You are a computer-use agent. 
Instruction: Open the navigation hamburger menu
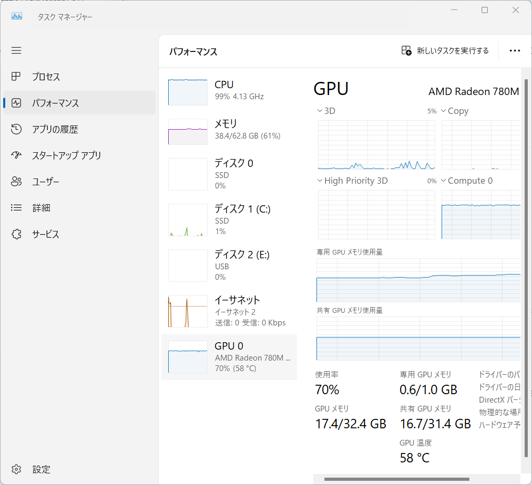16,50
